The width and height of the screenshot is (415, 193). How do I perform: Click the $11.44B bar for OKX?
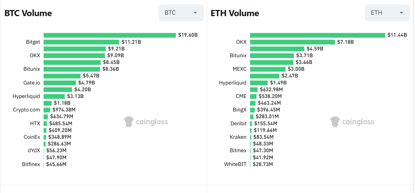point(317,35)
